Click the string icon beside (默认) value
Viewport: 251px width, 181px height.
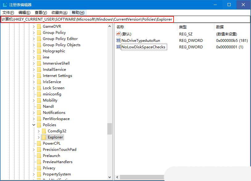pyautogui.click(x=118, y=34)
